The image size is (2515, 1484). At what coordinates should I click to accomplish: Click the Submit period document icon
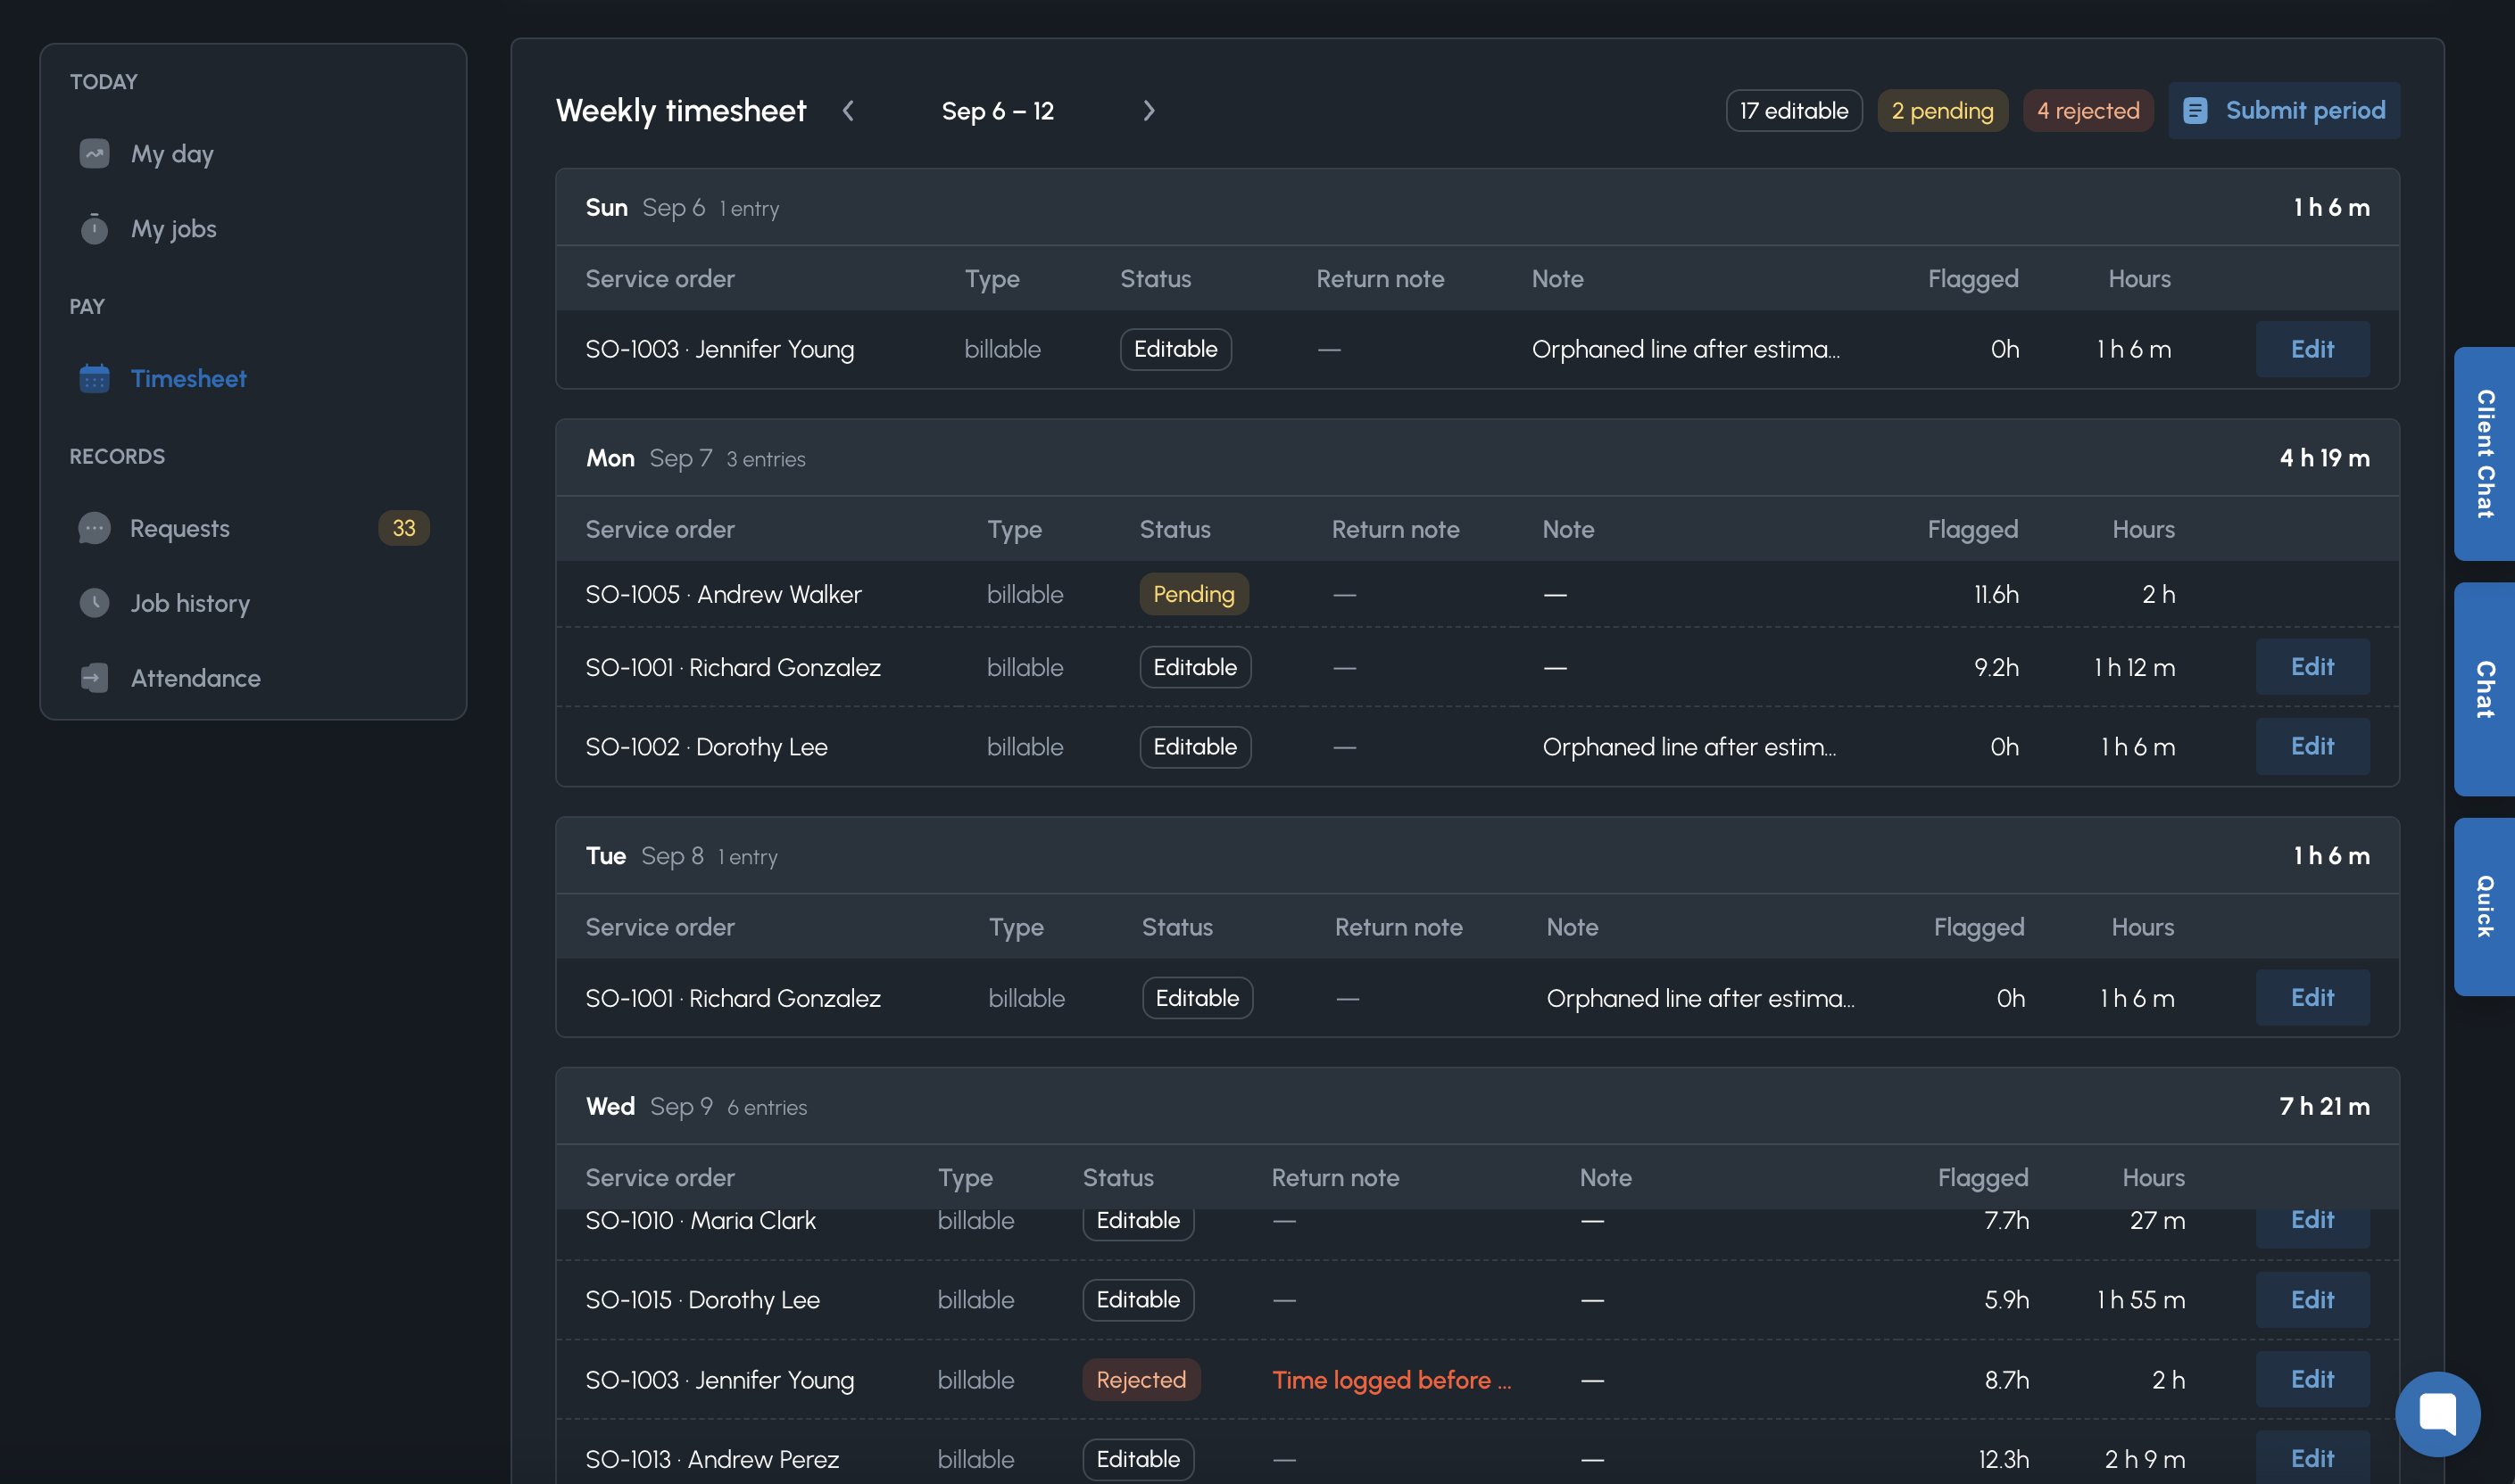2195,111
